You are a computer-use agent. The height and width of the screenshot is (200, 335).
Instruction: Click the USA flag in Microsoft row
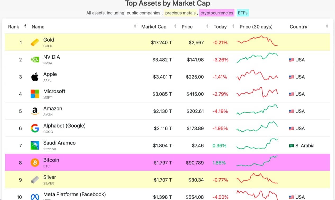[x=291, y=94]
